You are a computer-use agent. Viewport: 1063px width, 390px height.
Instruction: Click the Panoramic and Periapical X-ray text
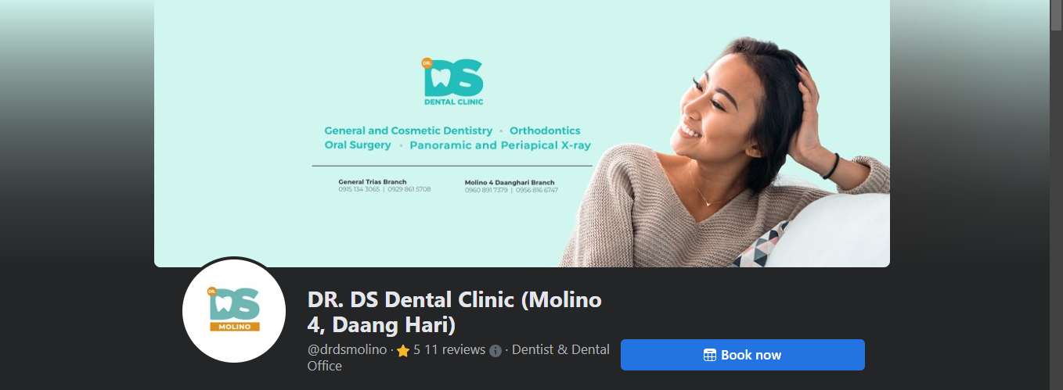(500, 145)
